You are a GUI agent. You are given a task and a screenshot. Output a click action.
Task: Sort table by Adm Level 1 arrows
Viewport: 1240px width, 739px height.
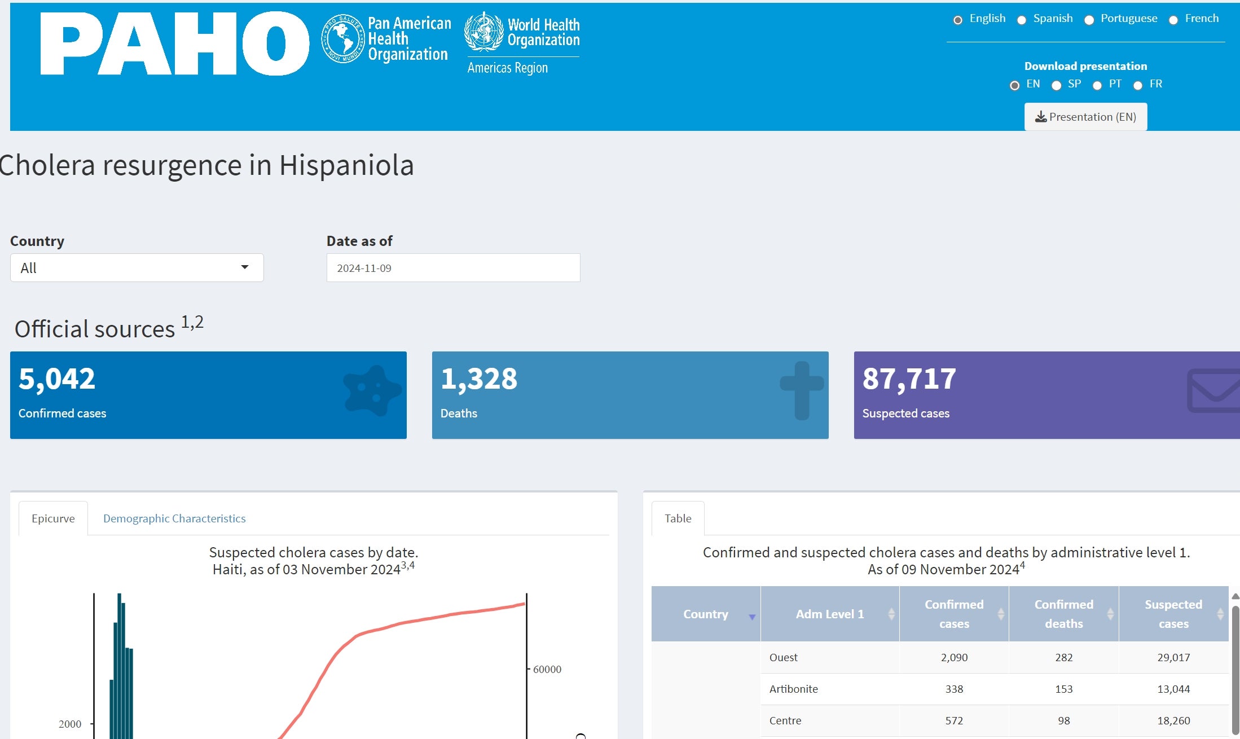891,614
